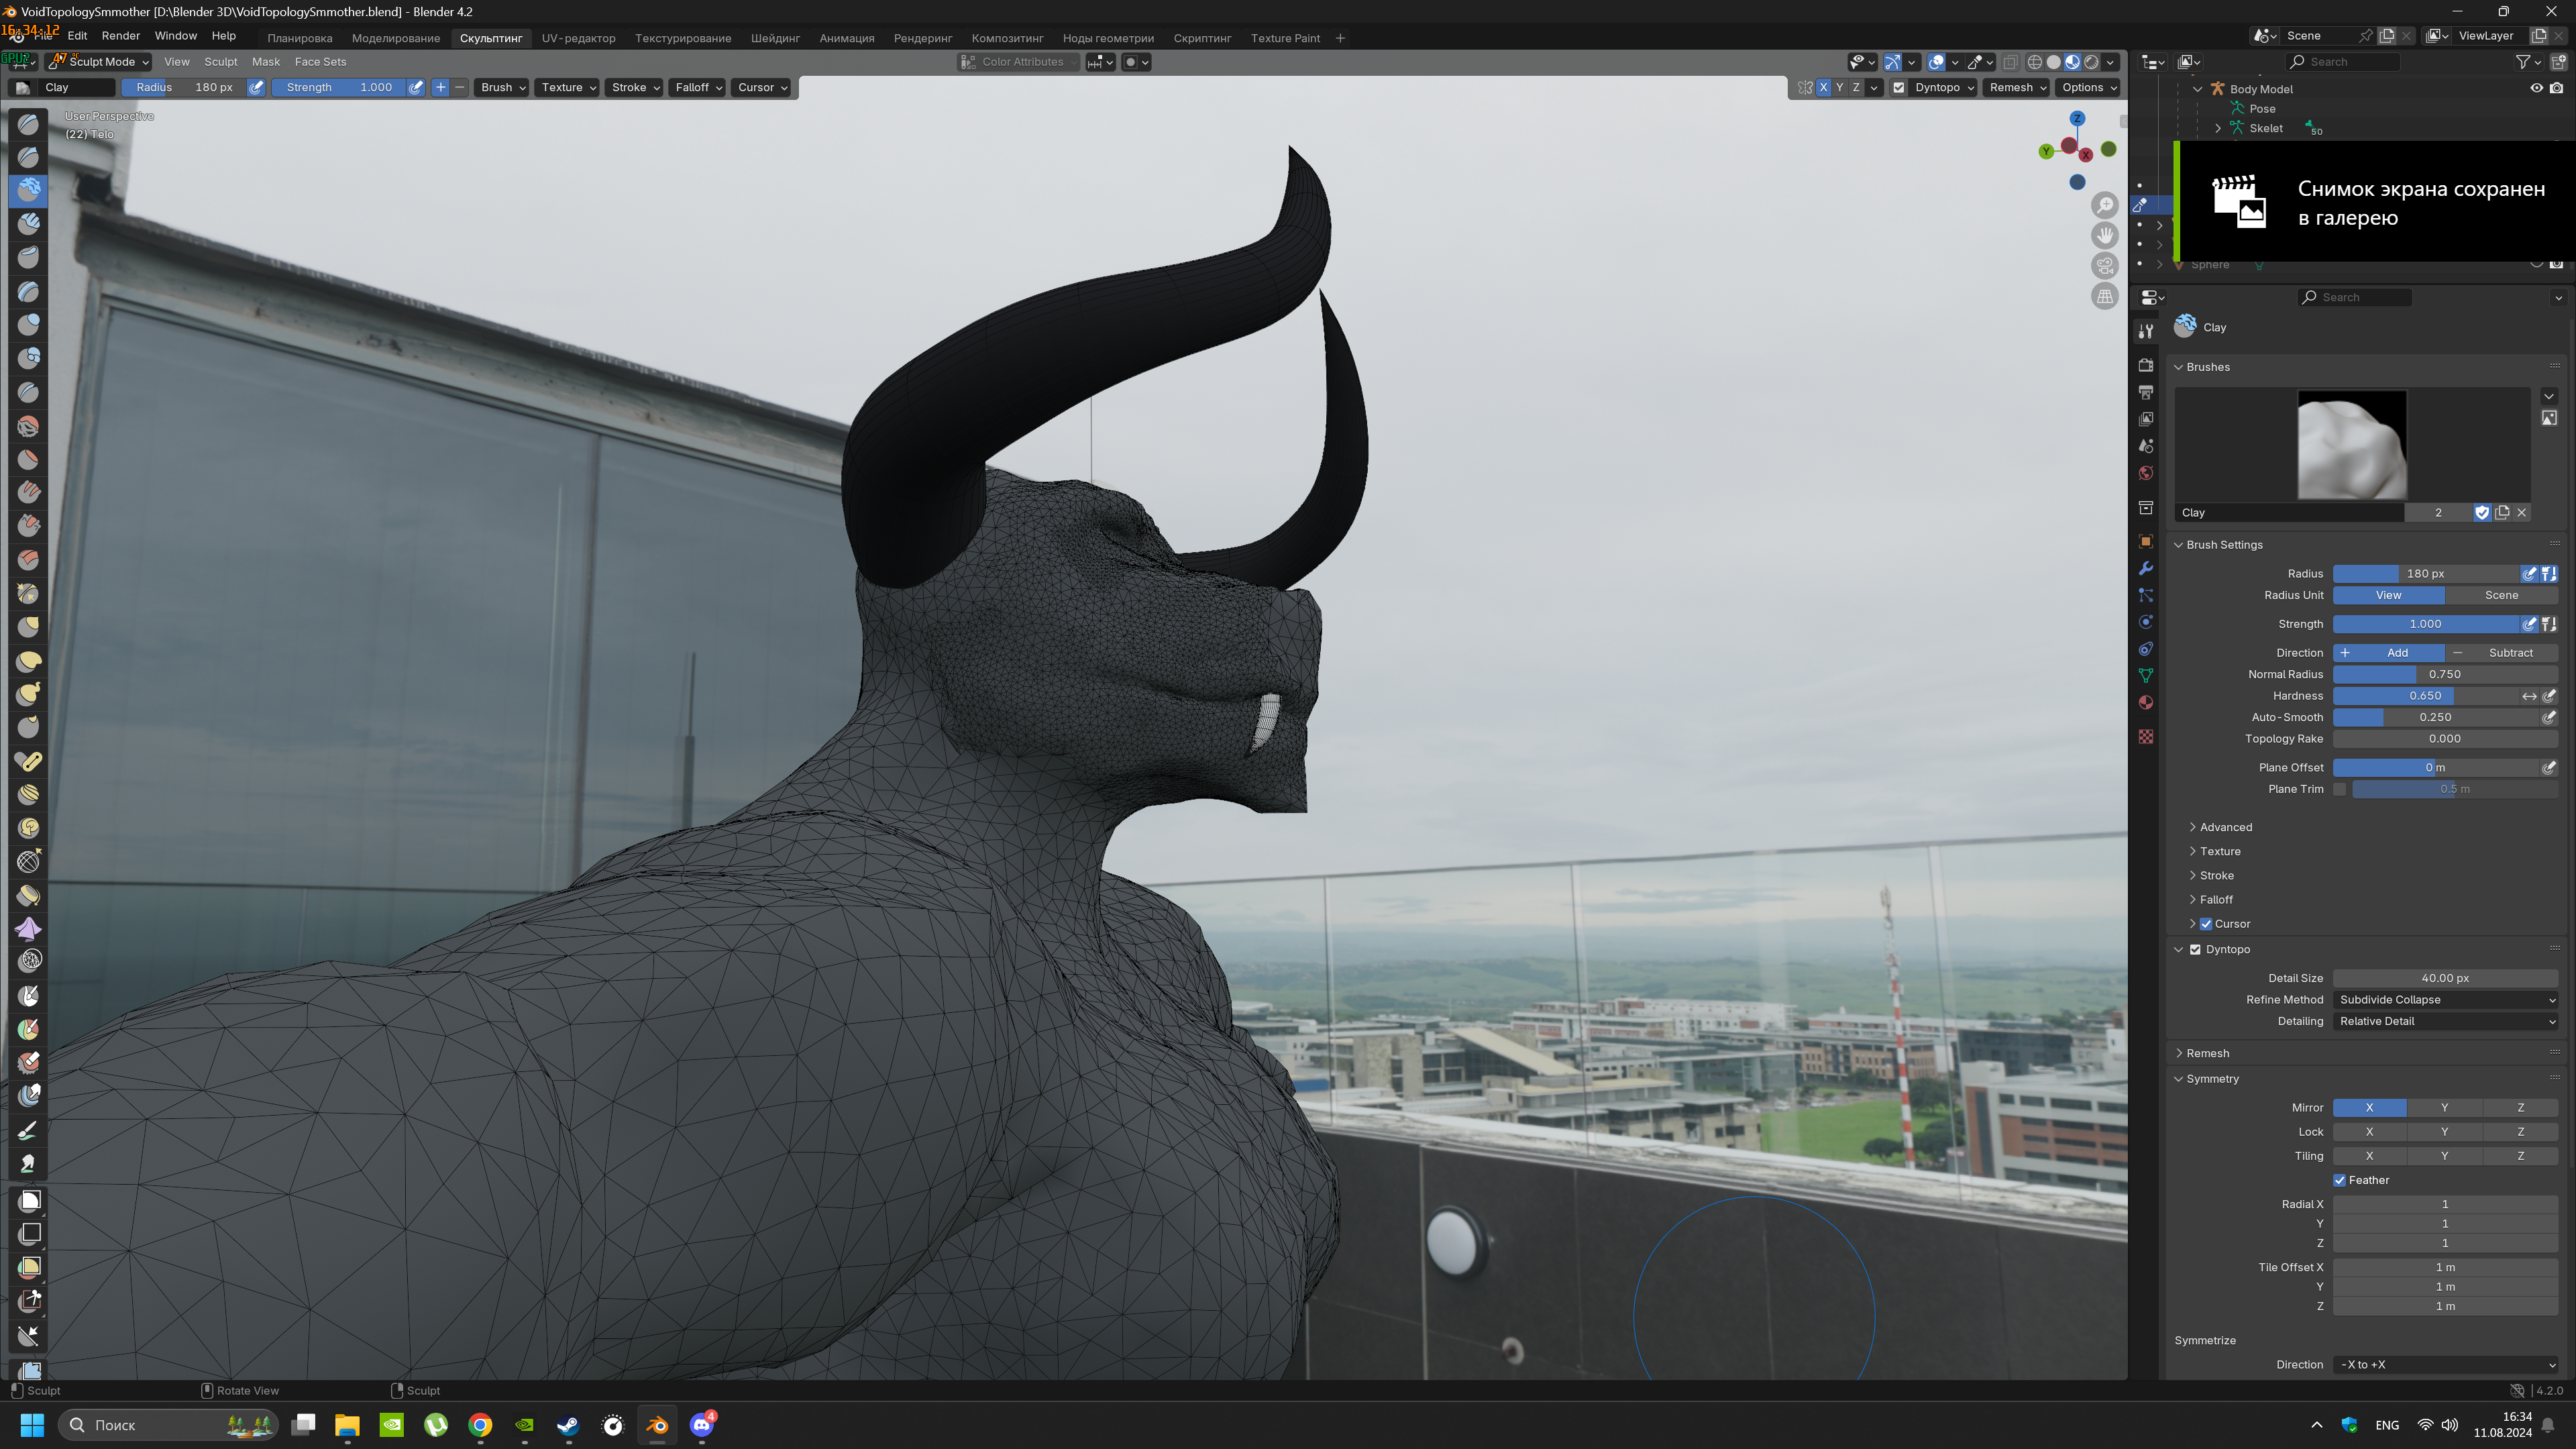Hide the Body Model collection with the eye icon
The width and height of the screenshot is (2576, 1449).
pos(2536,88)
